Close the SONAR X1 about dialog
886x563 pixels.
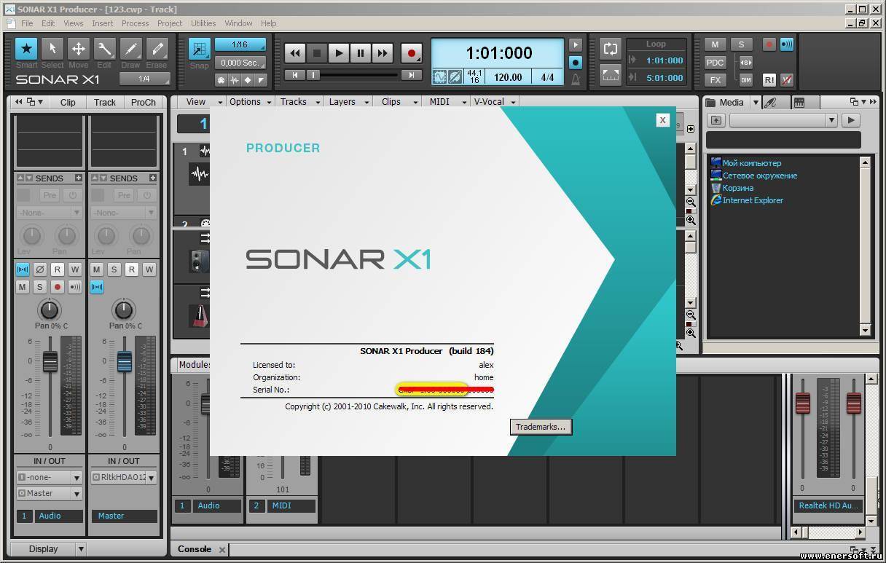pyautogui.click(x=662, y=120)
